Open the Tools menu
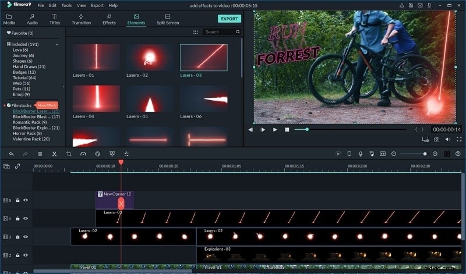The image size is (466, 274). 66,5
